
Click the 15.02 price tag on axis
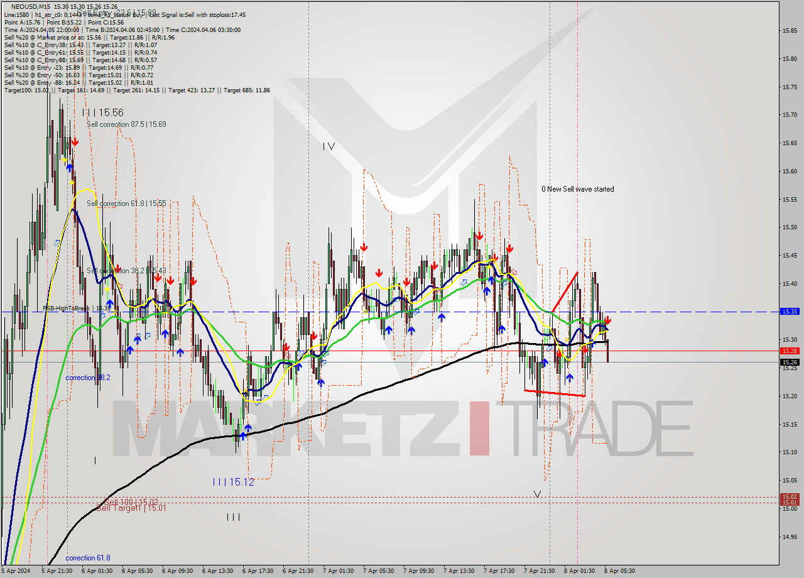tap(789, 496)
